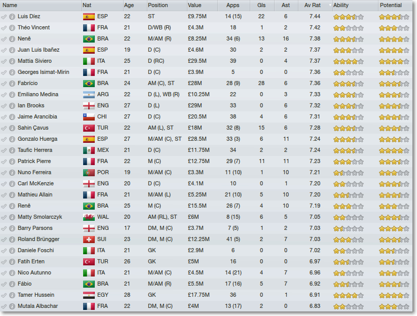The width and height of the screenshot is (417, 316).
Task: Click average rating 7.44
Action: (315, 17)
